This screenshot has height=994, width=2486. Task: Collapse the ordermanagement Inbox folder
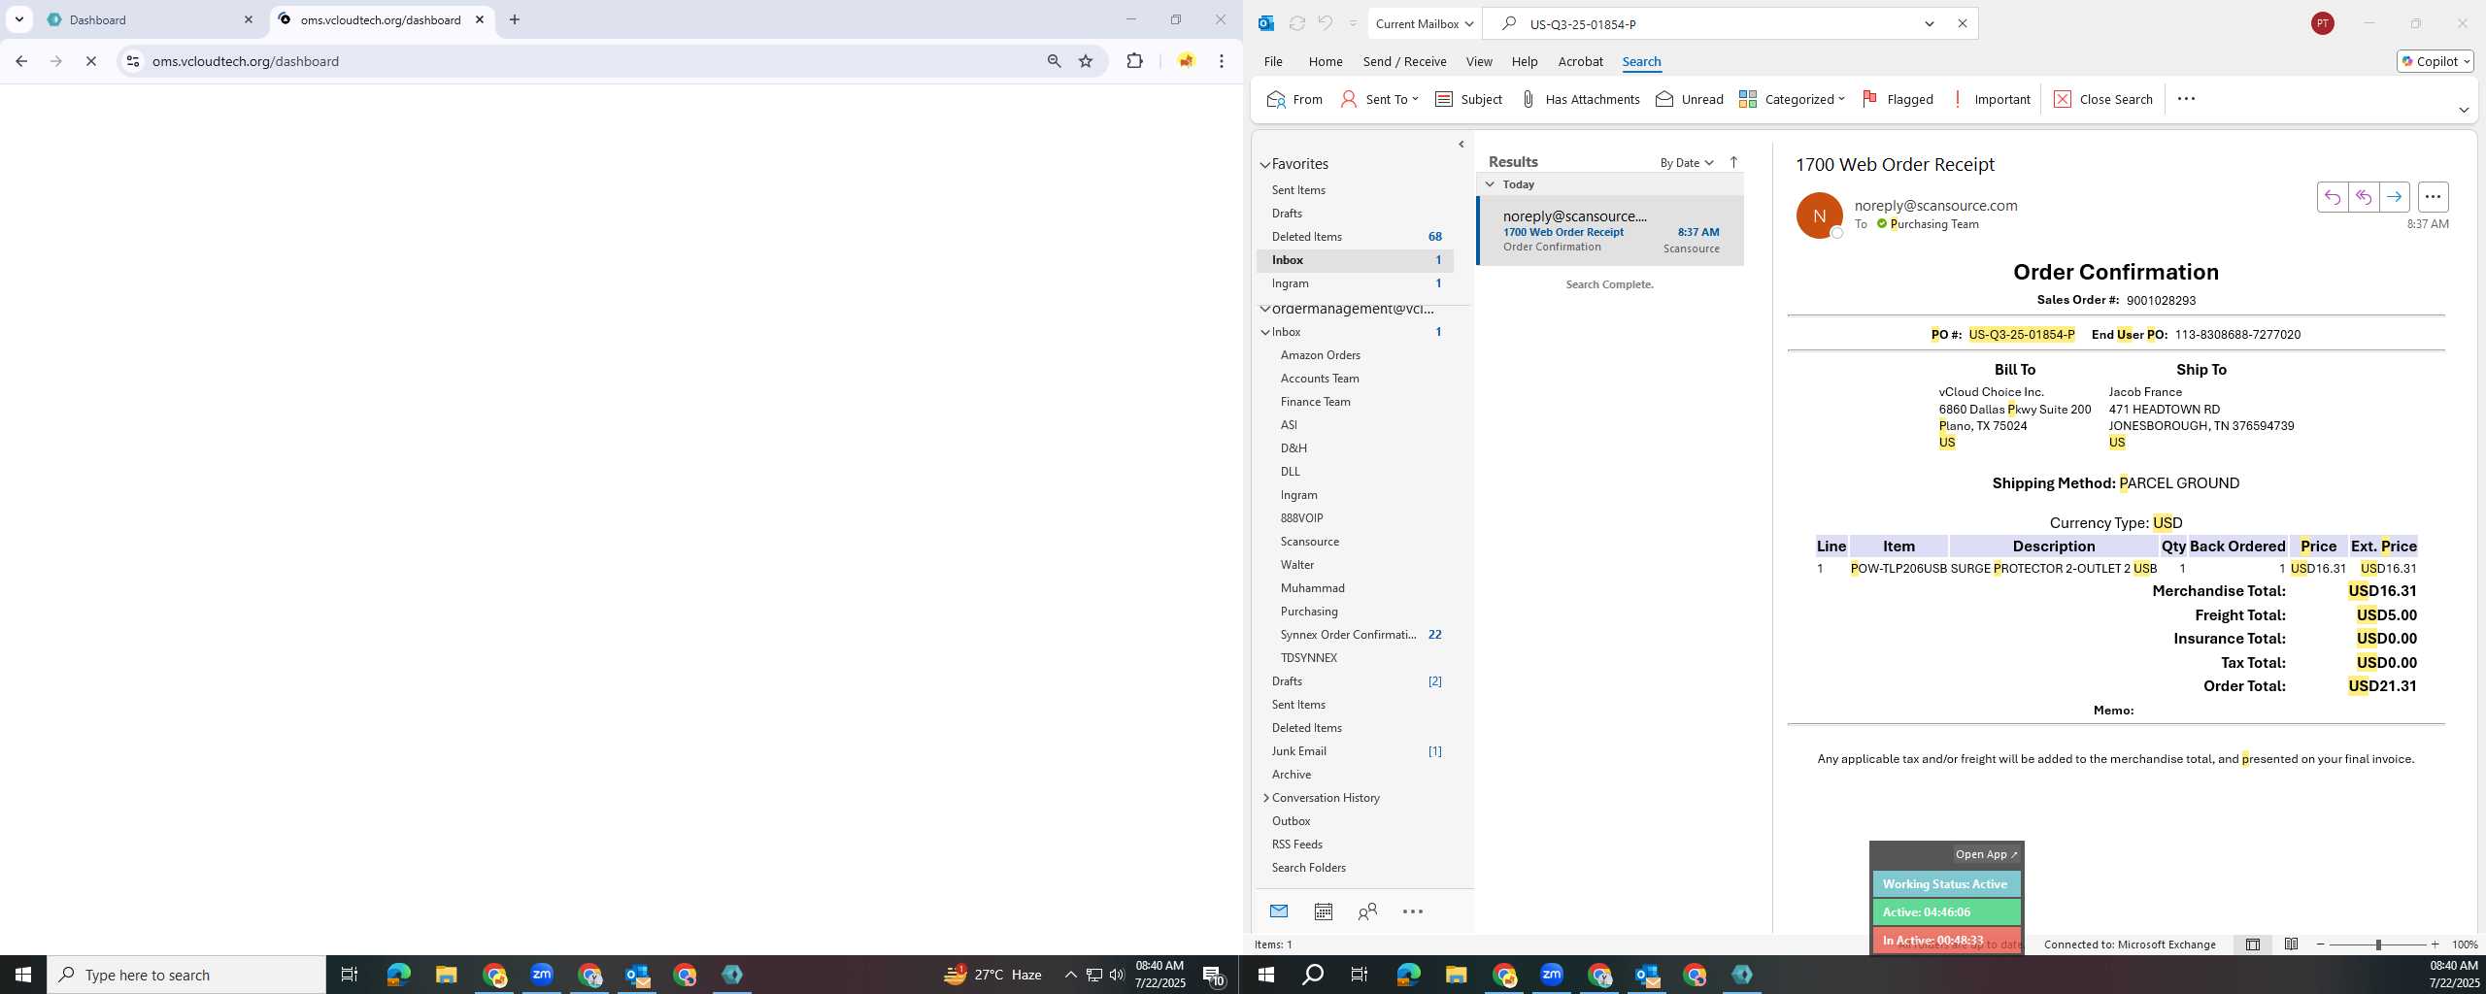pyautogui.click(x=1265, y=331)
